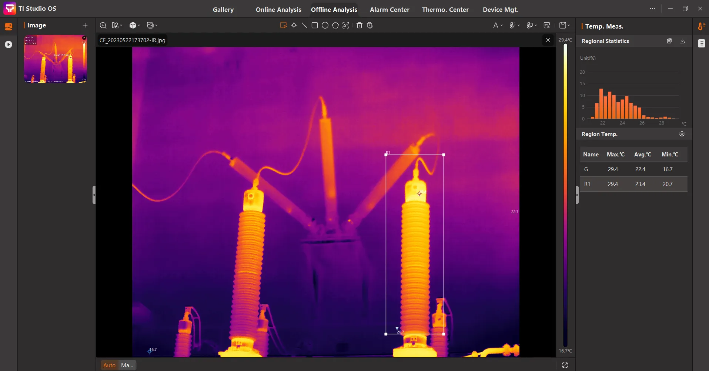Open the Gallery tab
Viewport: 709px width, 371px height.
click(x=223, y=10)
